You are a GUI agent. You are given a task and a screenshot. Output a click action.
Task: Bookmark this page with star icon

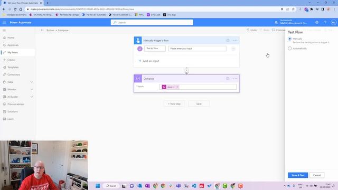(x=293, y=9)
